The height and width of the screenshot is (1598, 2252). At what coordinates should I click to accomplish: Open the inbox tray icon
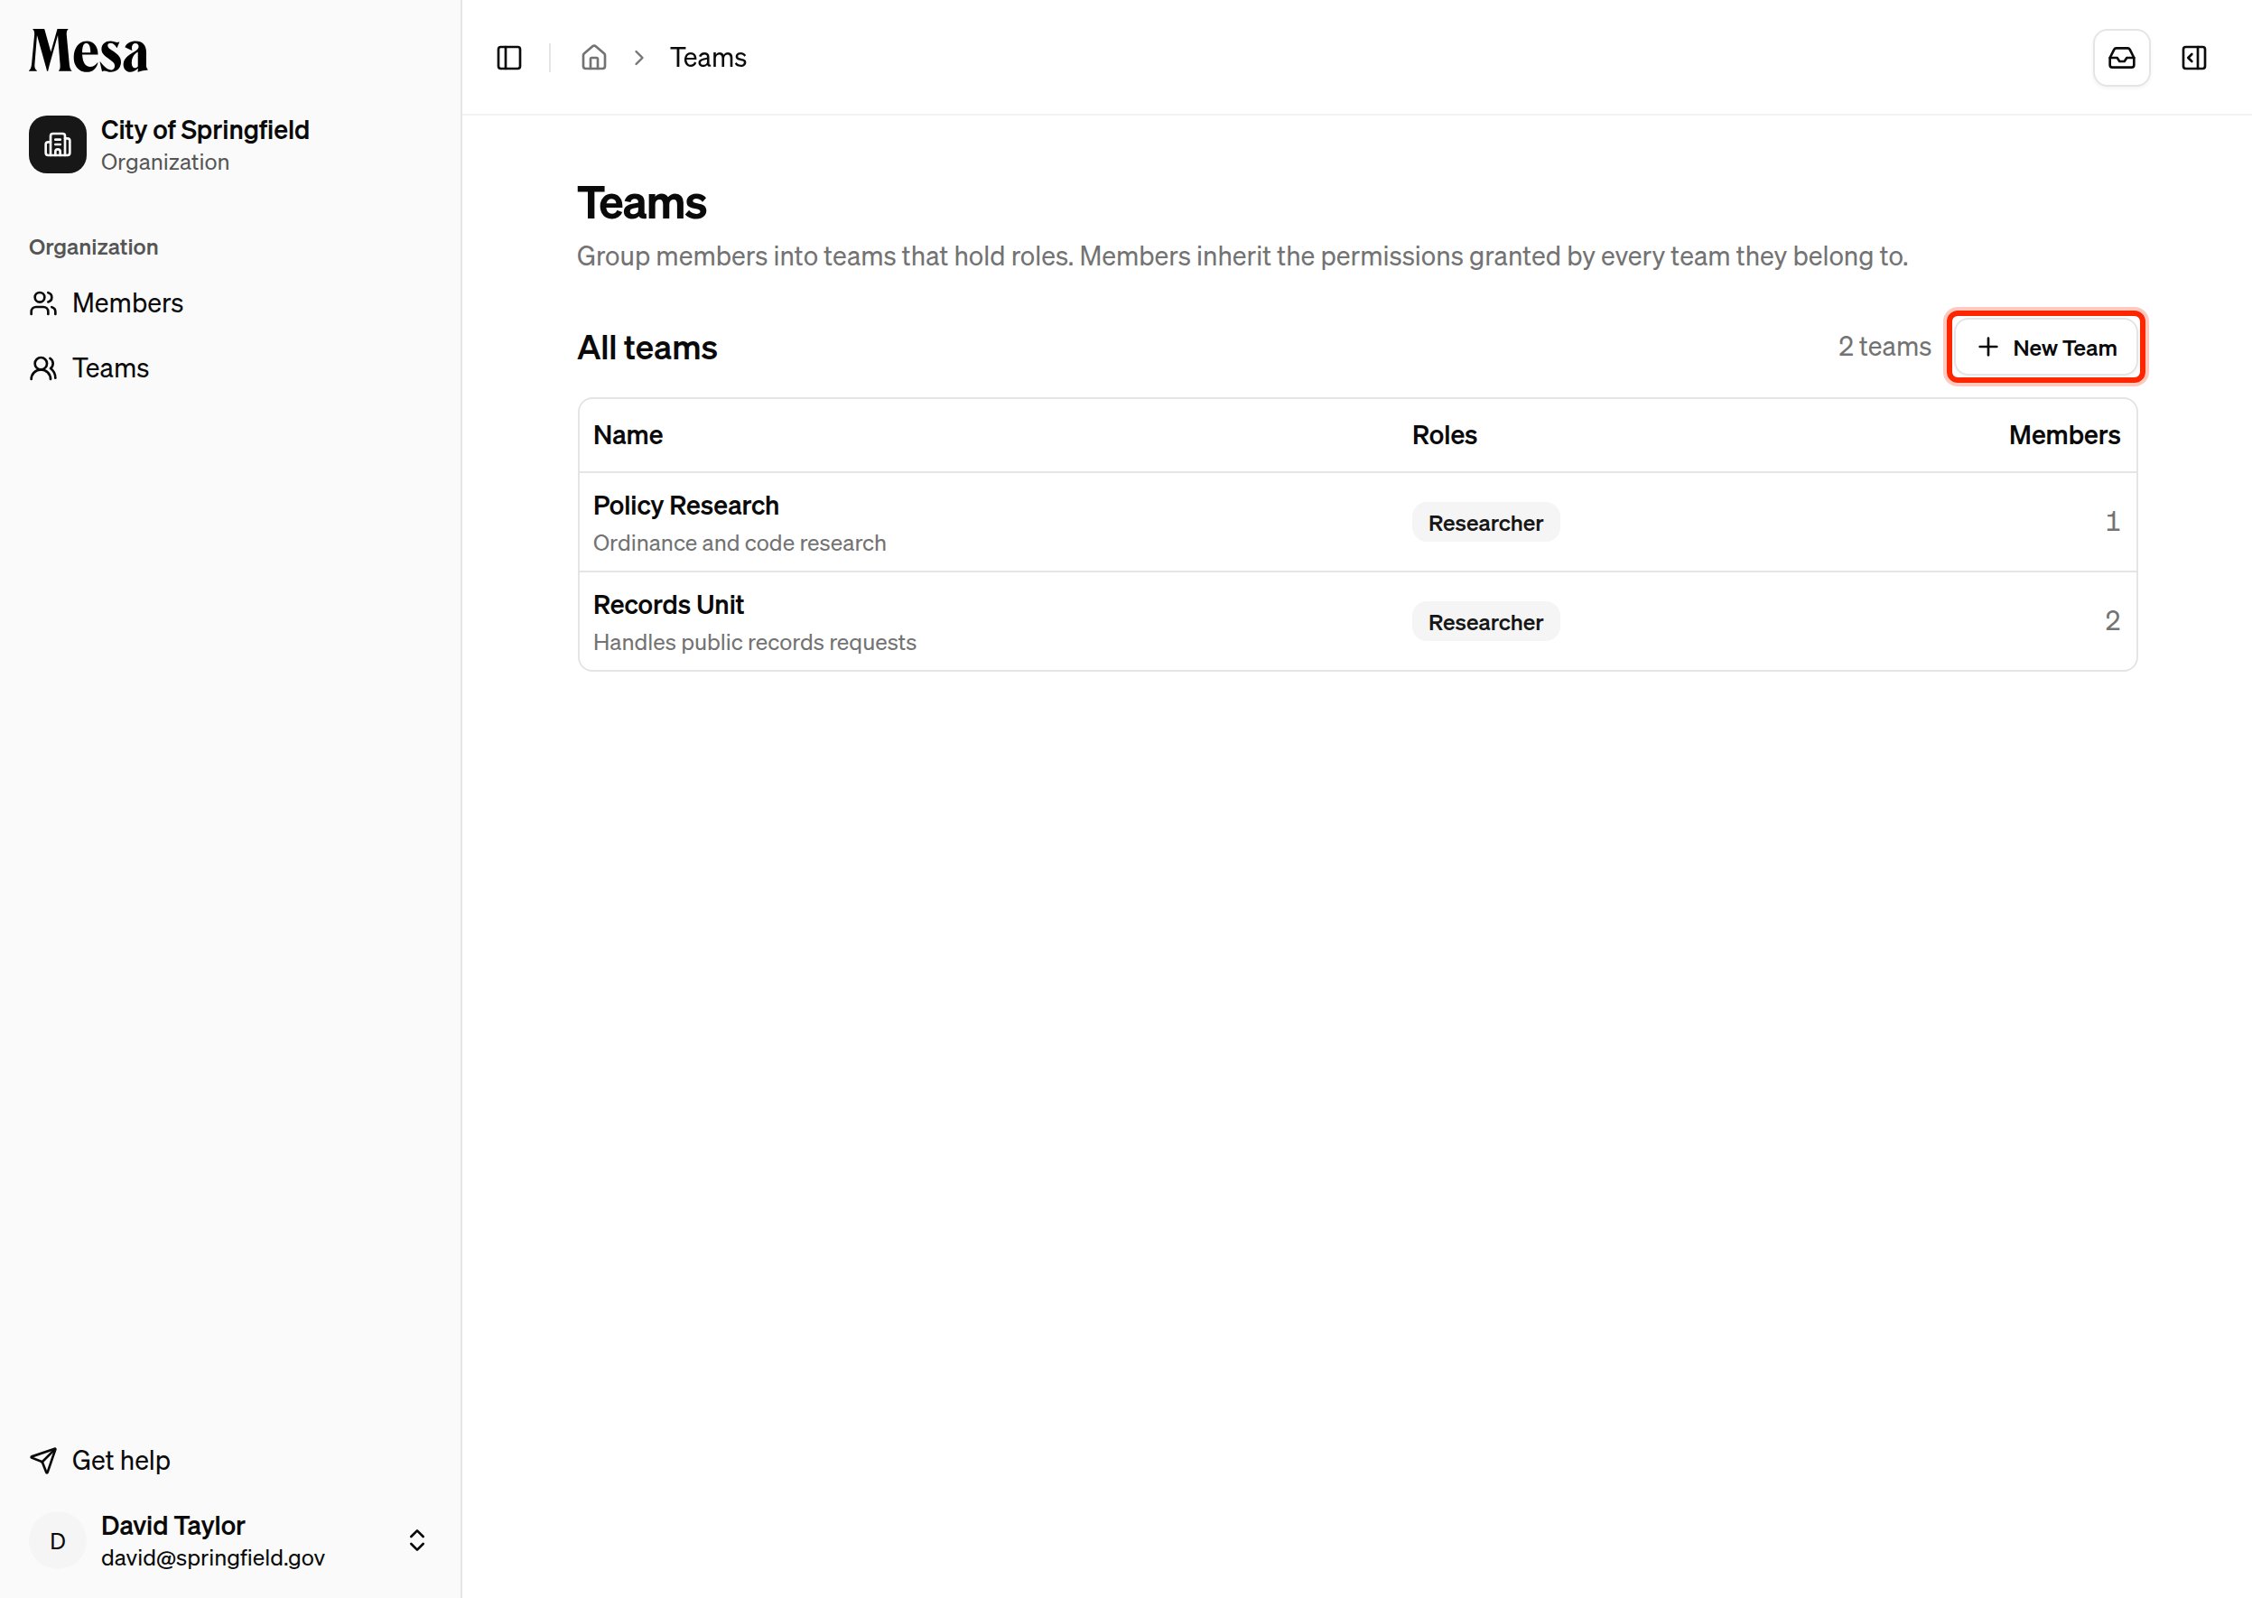coord(2121,58)
